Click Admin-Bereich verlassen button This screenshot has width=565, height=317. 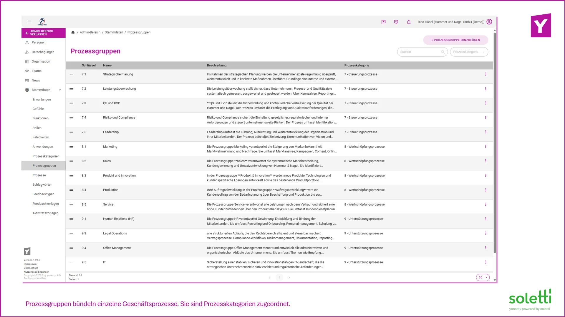[x=44, y=33]
